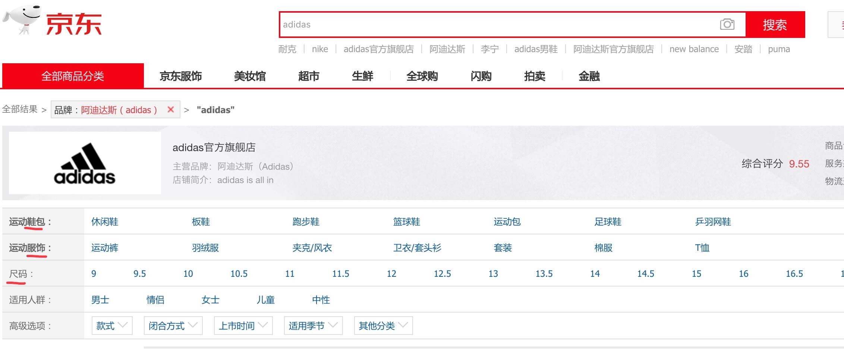The height and width of the screenshot is (349, 844).
Task: Filter by 乒羽网鞋 category
Action: click(713, 222)
